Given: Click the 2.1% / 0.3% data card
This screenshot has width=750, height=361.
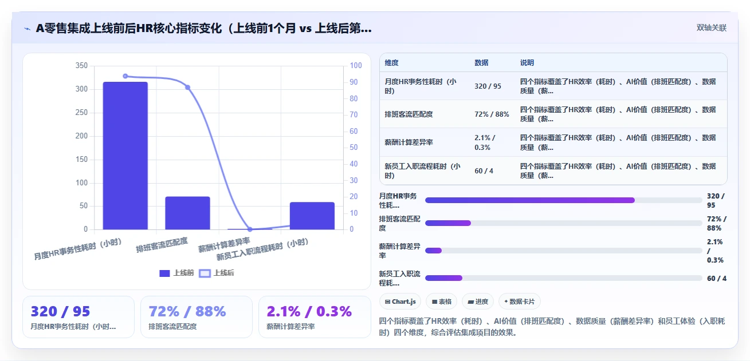Looking at the screenshot, I should (x=315, y=317).
